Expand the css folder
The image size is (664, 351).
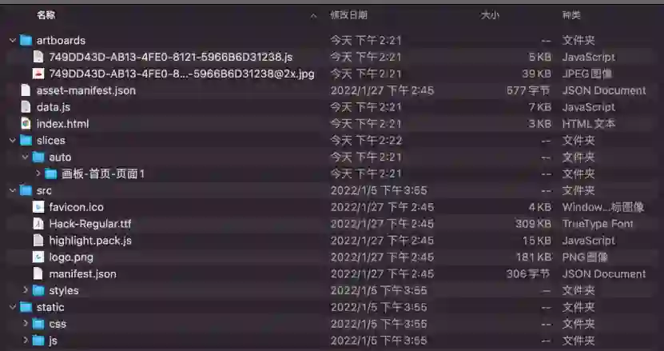coord(26,324)
